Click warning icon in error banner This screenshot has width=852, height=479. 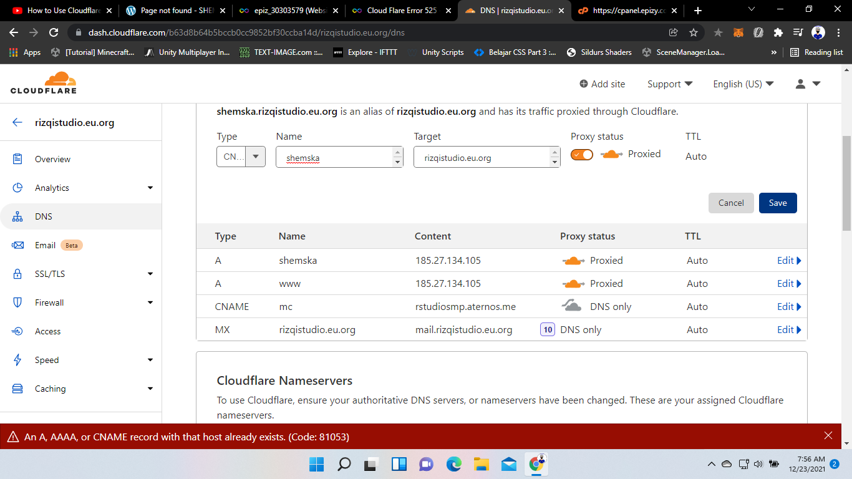[12, 437]
